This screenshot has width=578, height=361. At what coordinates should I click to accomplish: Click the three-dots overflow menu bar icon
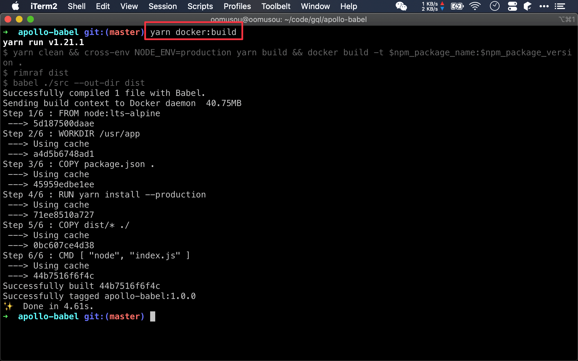[544, 6]
